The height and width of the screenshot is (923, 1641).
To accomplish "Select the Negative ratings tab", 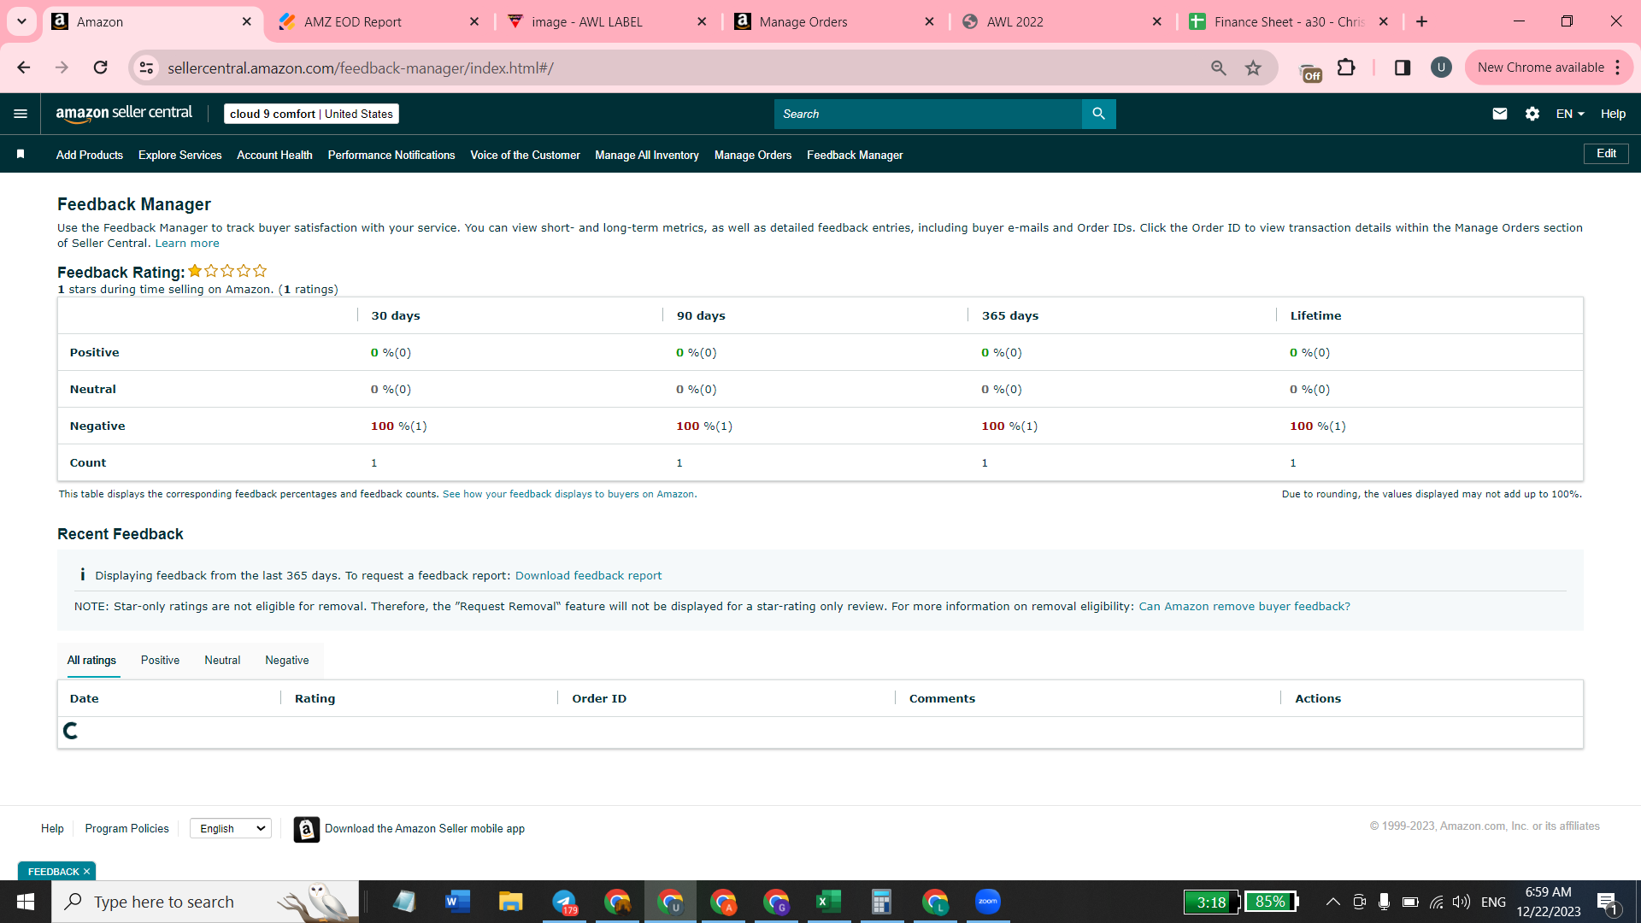I will point(286,660).
